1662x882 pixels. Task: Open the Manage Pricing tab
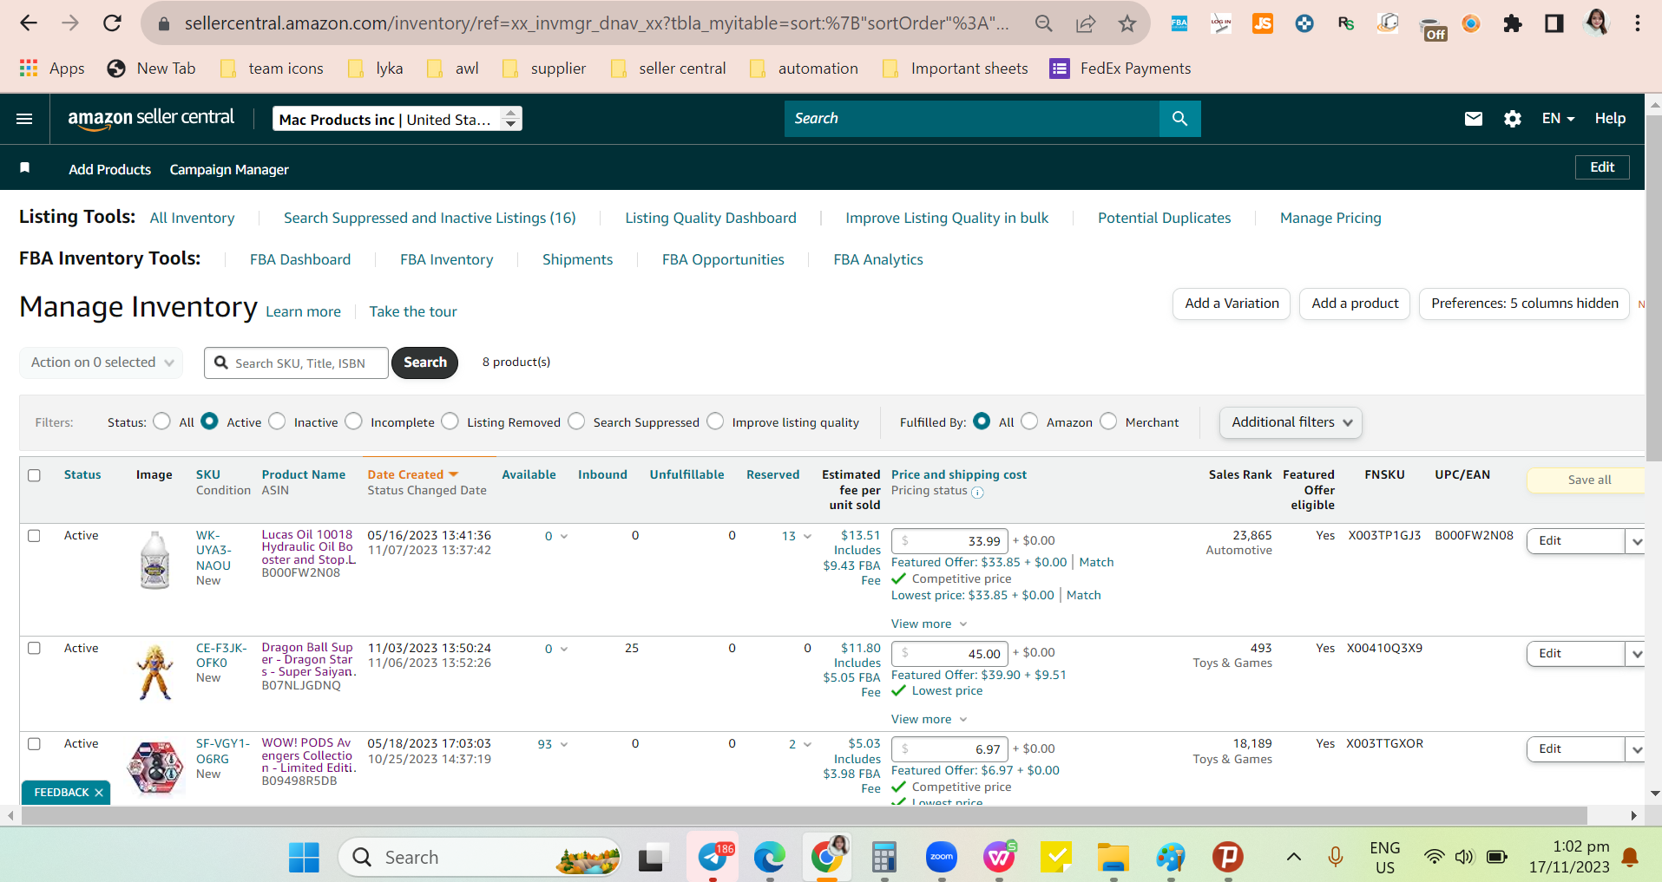(x=1330, y=218)
